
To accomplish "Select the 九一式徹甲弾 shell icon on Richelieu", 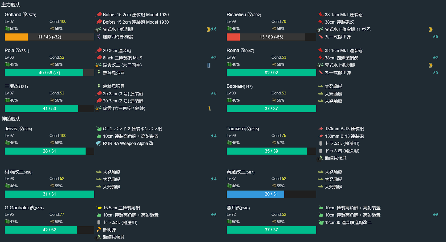I will coord(320,37).
